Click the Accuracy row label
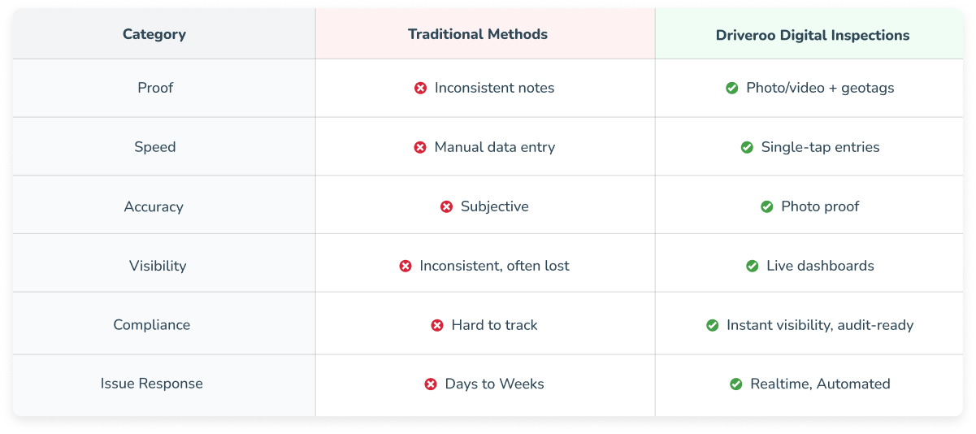 (x=154, y=206)
